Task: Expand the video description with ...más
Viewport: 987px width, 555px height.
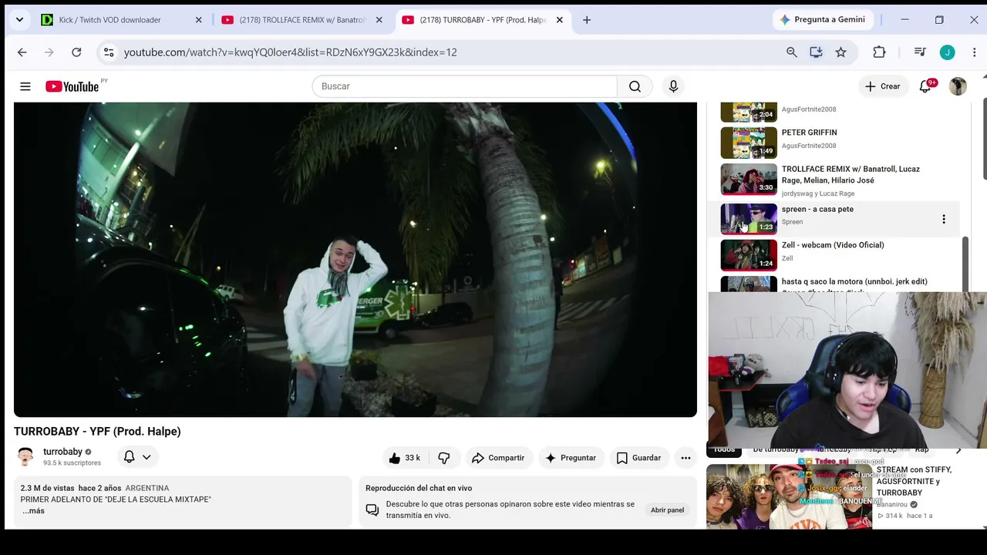Action: pyautogui.click(x=33, y=511)
